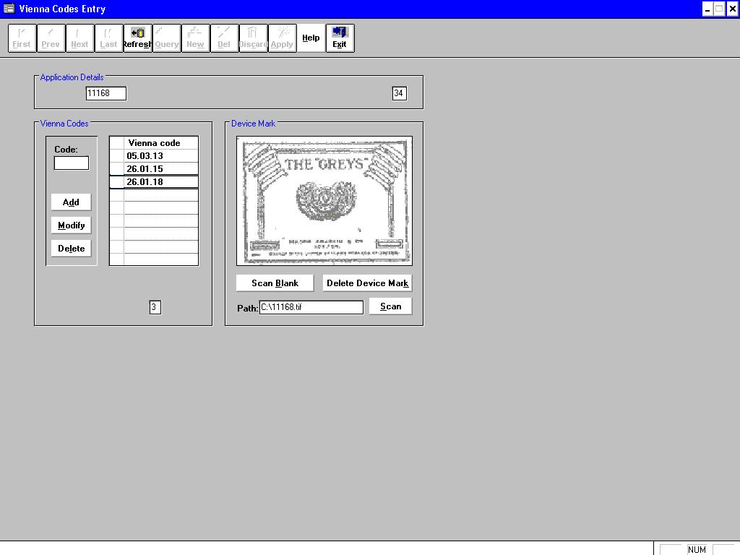Click the Refresh toolbar icon
Viewport: 740px width, 555px height.
pos(137,38)
